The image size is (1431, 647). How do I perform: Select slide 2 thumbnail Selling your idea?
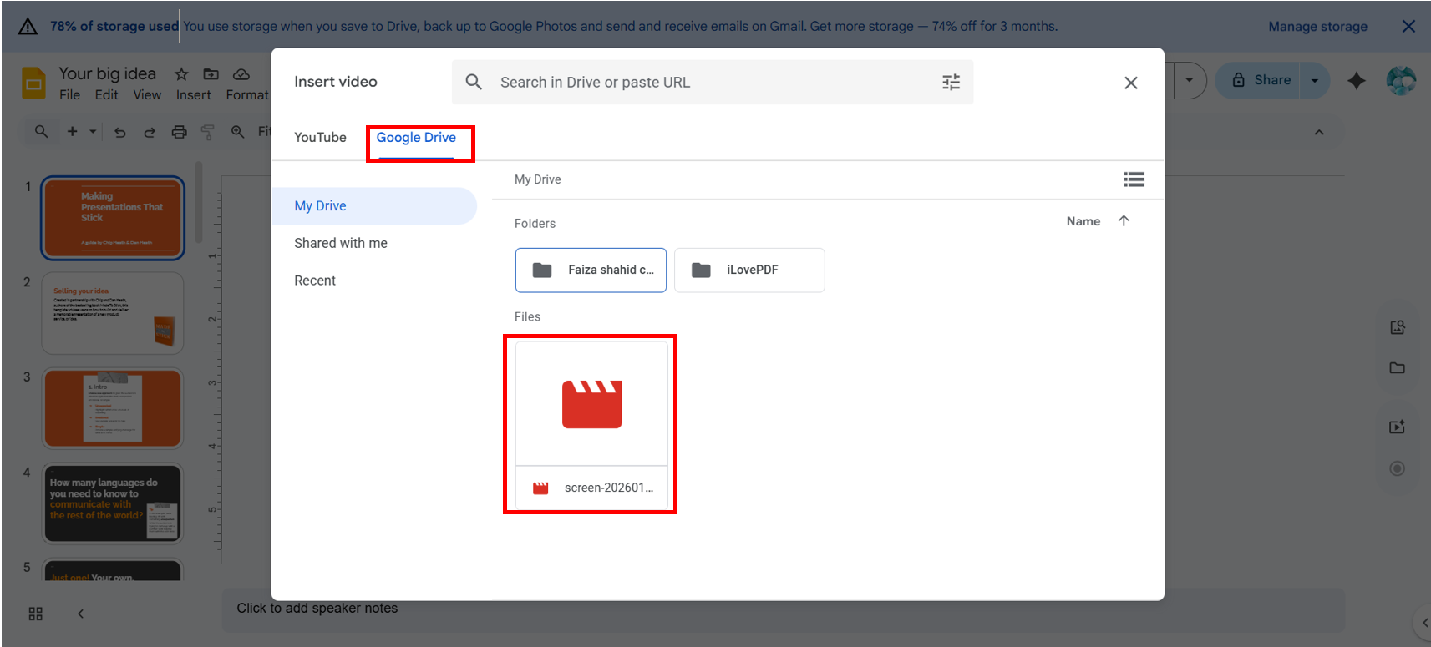click(x=113, y=313)
